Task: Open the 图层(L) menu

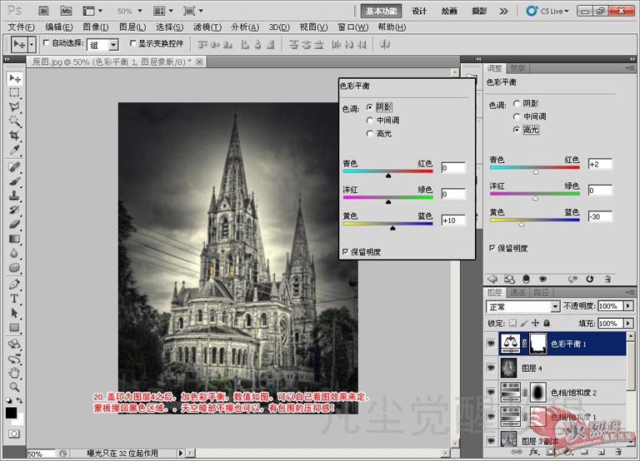Action: click(132, 27)
